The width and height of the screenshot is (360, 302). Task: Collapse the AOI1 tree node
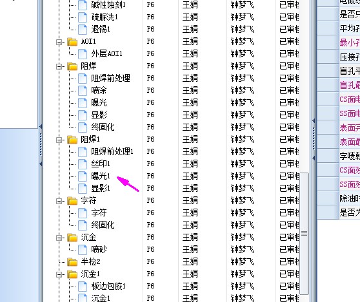[59, 42]
